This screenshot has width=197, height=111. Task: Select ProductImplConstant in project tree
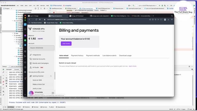pos(24,12)
